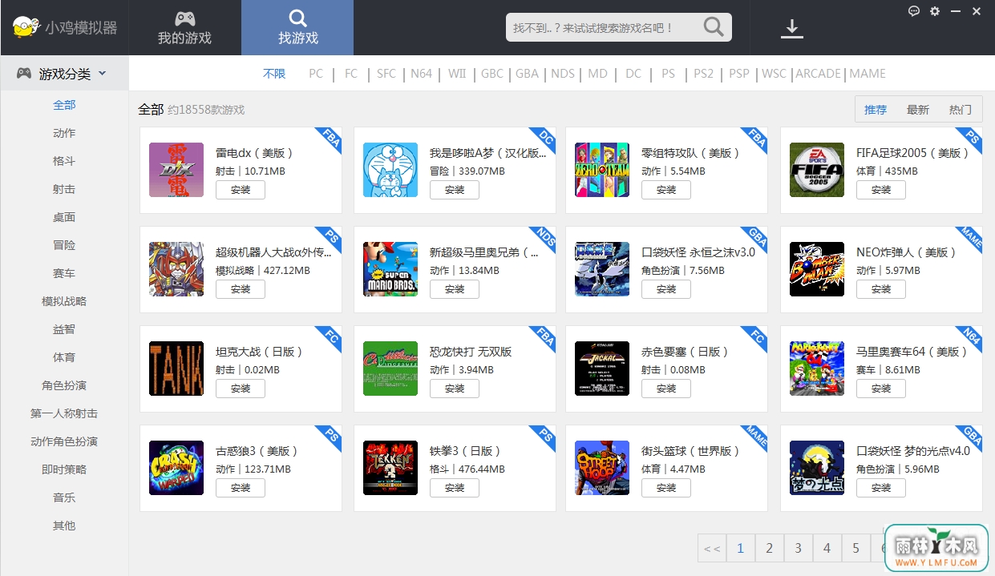The image size is (995, 576).
Task: Click the FIFA 2005 game cover icon
Action: coord(817,170)
